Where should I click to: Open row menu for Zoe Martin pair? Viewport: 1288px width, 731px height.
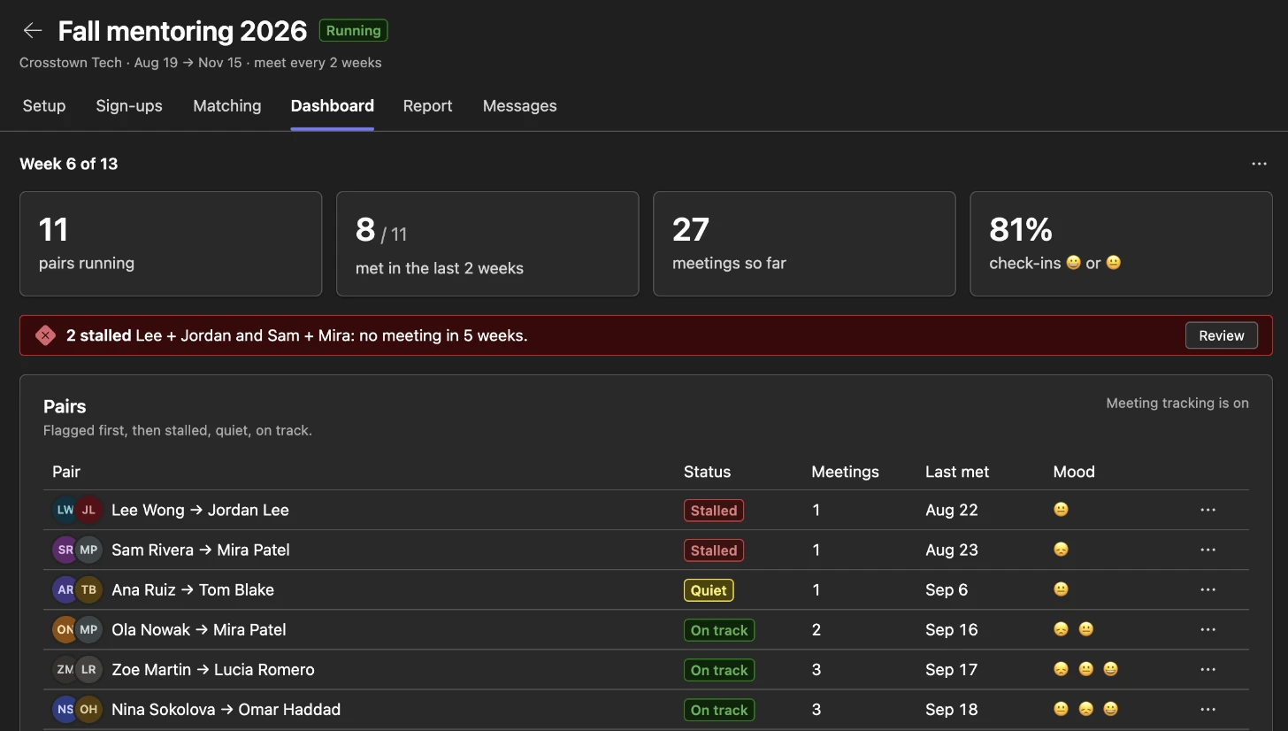(1207, 669)
